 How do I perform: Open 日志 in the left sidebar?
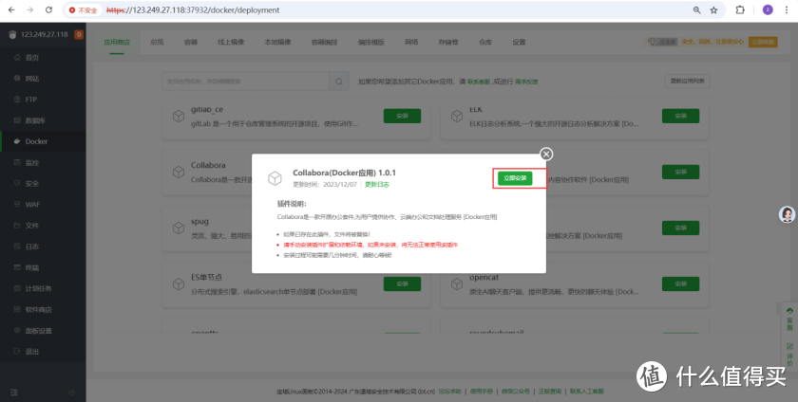tap(32, 247)
